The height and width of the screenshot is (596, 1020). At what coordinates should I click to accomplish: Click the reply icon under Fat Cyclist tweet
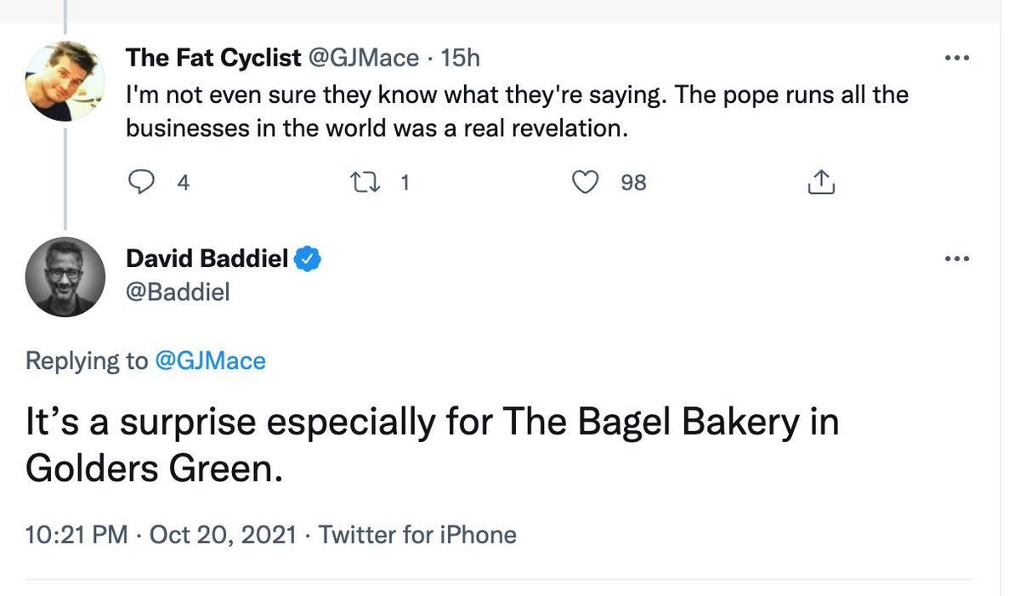coord(142,182)
